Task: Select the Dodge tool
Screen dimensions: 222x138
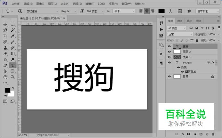Action: coord(13,60)
